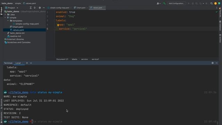222x125 pixels.
Task: Click the greyed-out Run triangle button
Action: click(x=189, y=3)
